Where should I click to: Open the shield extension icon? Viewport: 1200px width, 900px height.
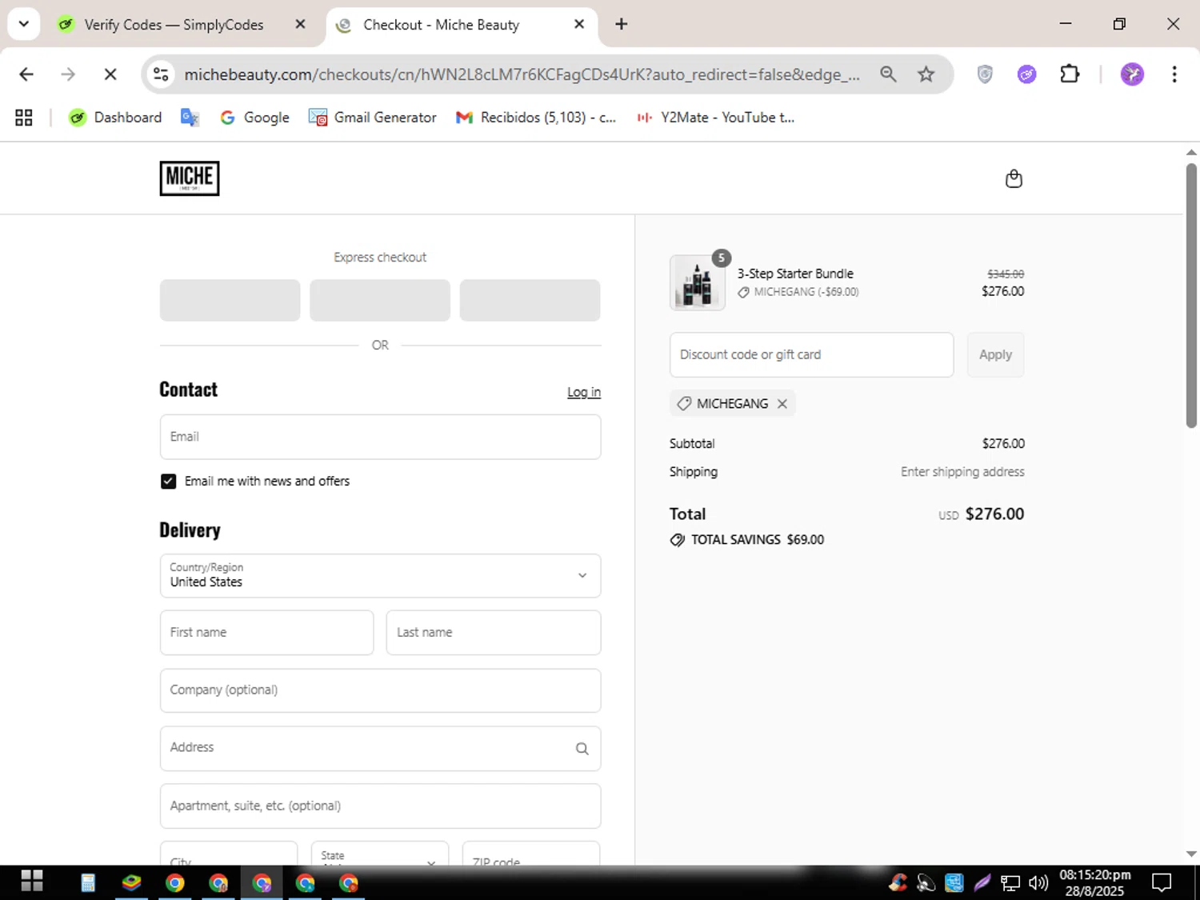tap(985, 74)
